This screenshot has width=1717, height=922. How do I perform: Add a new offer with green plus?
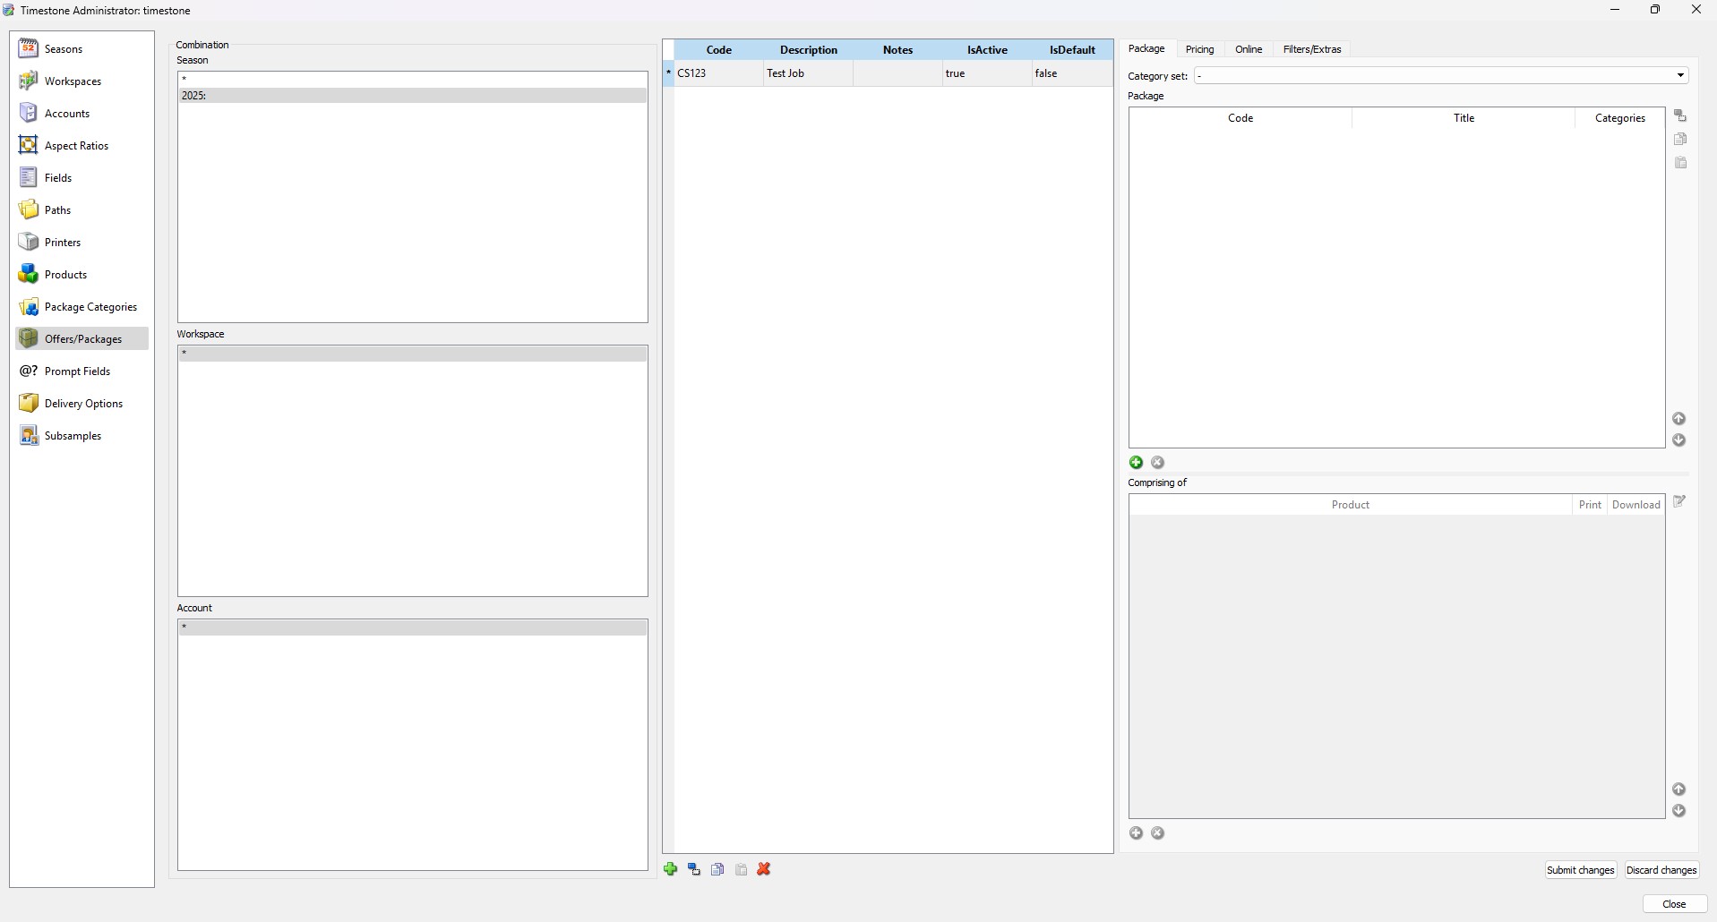tap(670, 869)
